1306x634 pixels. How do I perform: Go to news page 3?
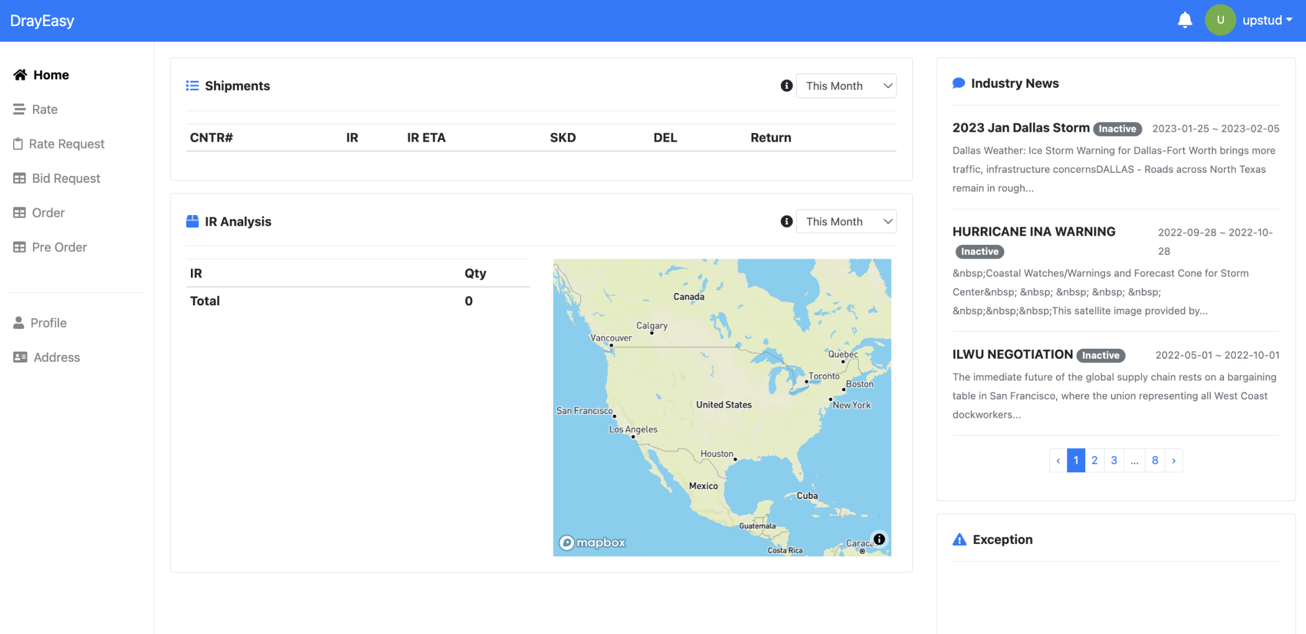pyautogui.click(x=1114, y=461)
